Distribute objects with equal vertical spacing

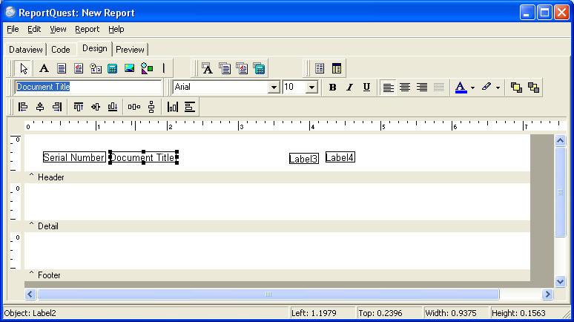(151, 107)
